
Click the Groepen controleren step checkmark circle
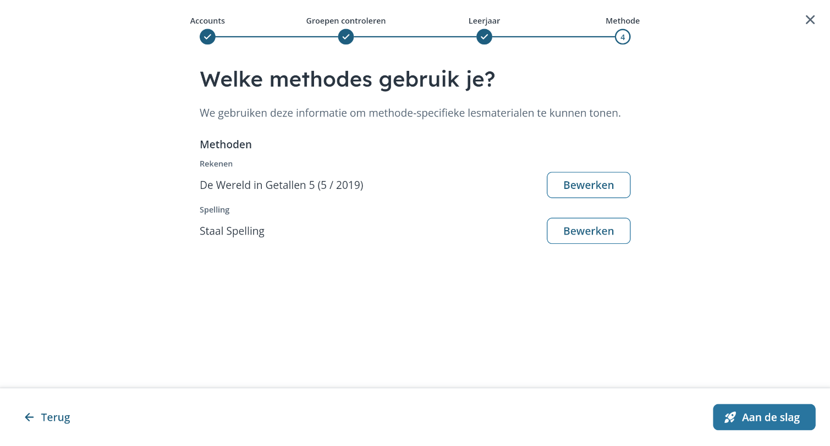tap(346, 37)
